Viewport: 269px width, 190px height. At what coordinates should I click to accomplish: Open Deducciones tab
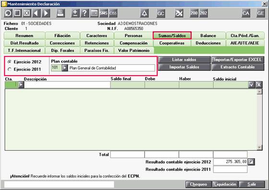(208, 43)
